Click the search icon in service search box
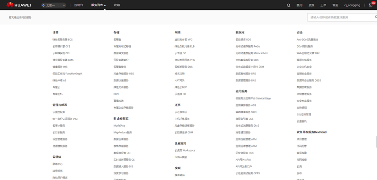Viewport: 377px width, 180px height. coord(376,17)
